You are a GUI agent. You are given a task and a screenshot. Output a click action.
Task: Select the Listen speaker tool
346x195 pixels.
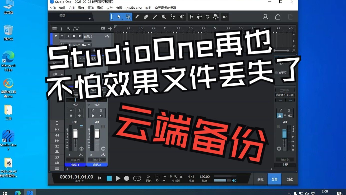click(182, 17)
